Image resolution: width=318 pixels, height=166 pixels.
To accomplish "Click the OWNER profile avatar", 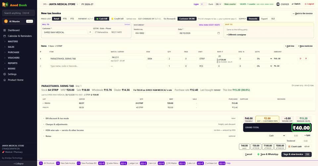I will click(278, 4).
